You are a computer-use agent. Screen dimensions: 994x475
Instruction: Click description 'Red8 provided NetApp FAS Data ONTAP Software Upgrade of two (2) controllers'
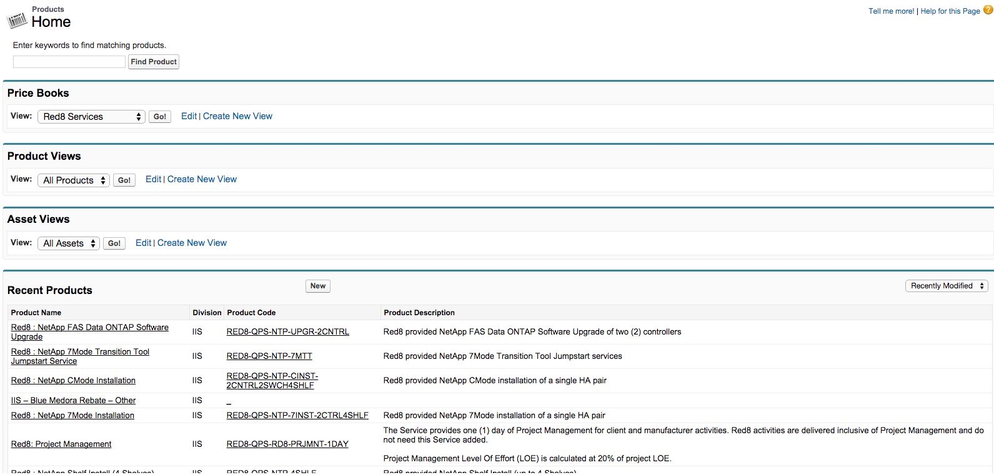point(532,332)
